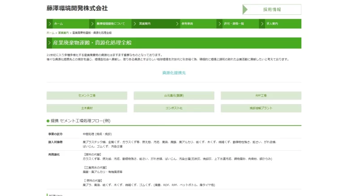The width and height of the screenshot is (348, 196).
Task: Click the arrow icon in the page title bar
Action: pos(49,43)
